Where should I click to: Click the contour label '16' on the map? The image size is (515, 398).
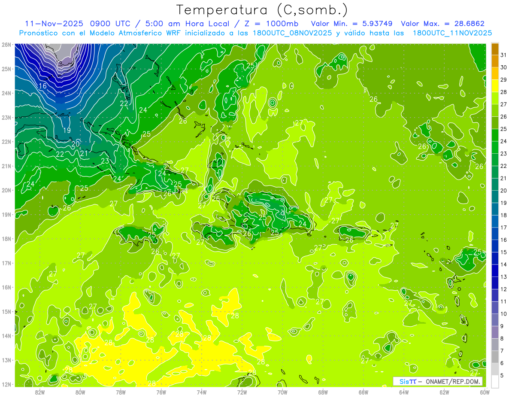point(42,86)
